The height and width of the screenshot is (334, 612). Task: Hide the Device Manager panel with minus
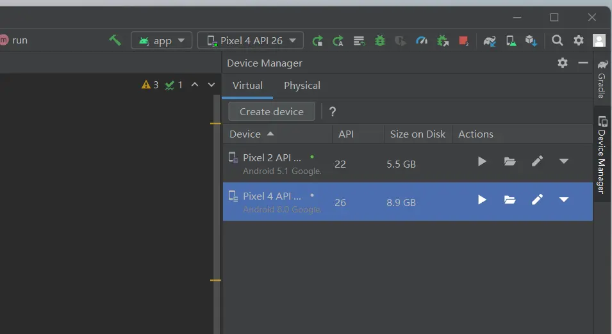pyautogui.click(x=583, y=63)
